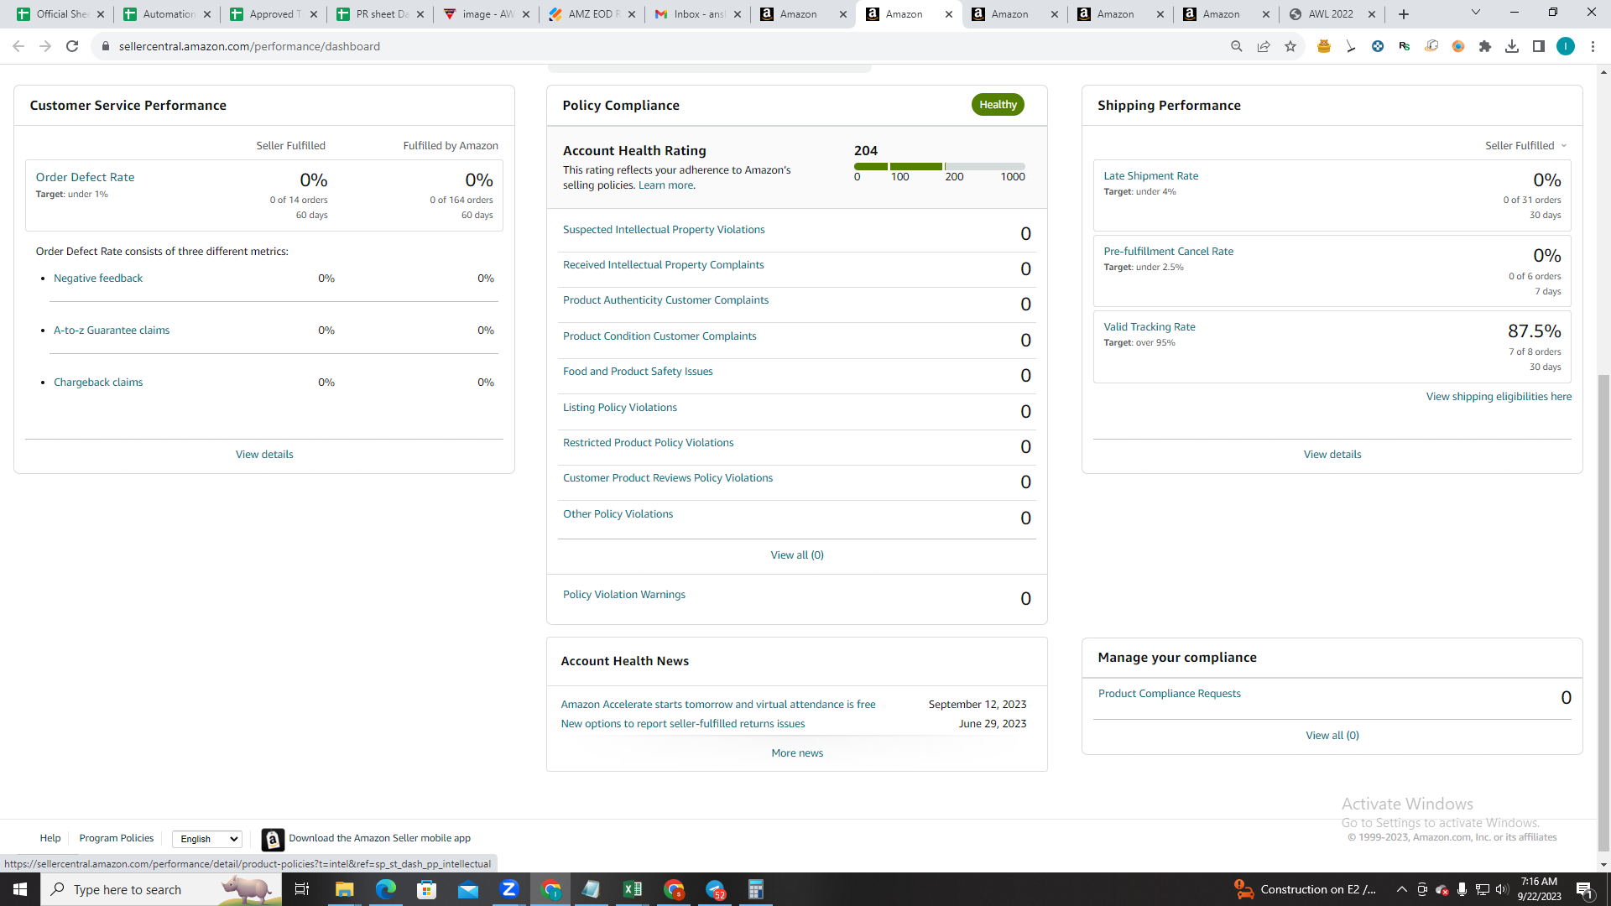The width and height of the screenshot is (1611, 906).
Task: Reload the Seller Central page
Action: coord(72,46)
